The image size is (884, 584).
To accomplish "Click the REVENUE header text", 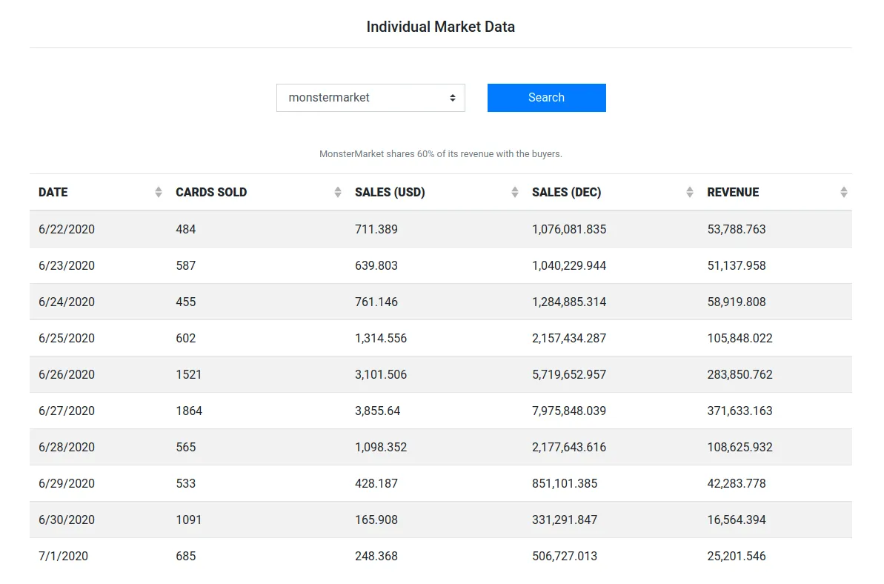I will pyautogui.click(x=733, y=192).
